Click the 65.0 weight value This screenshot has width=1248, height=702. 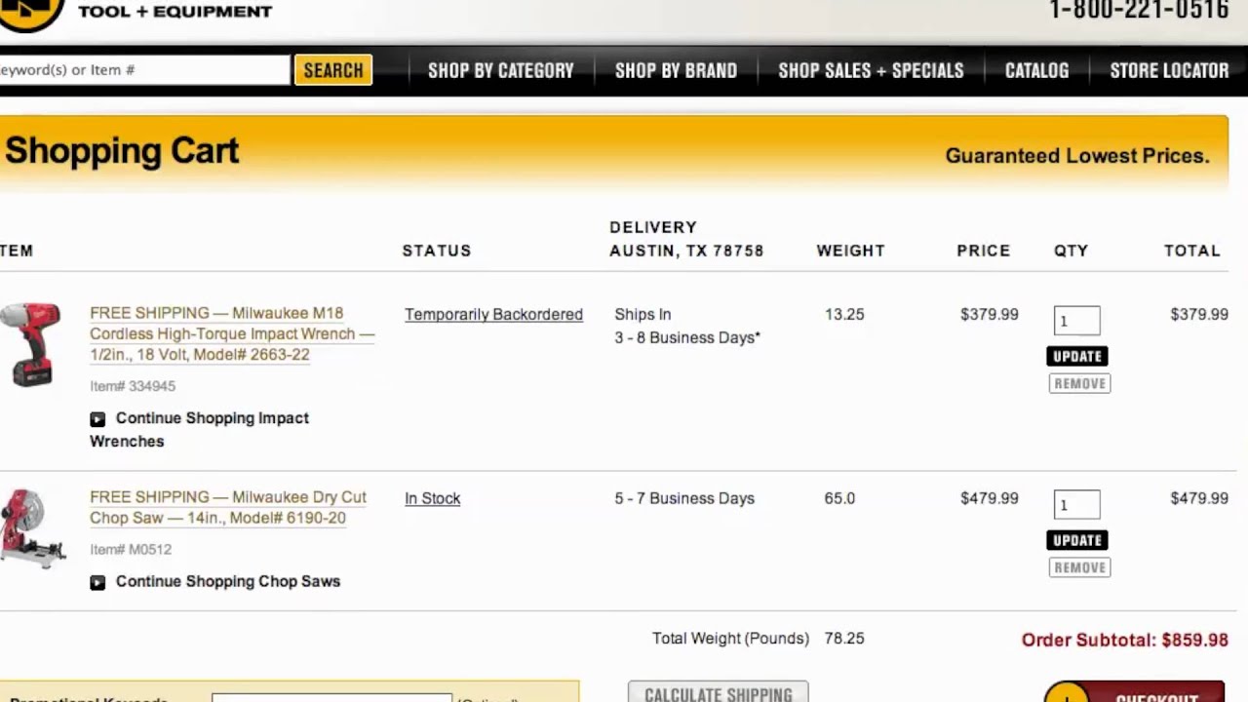pyautogui.click(x=839, y=498)
